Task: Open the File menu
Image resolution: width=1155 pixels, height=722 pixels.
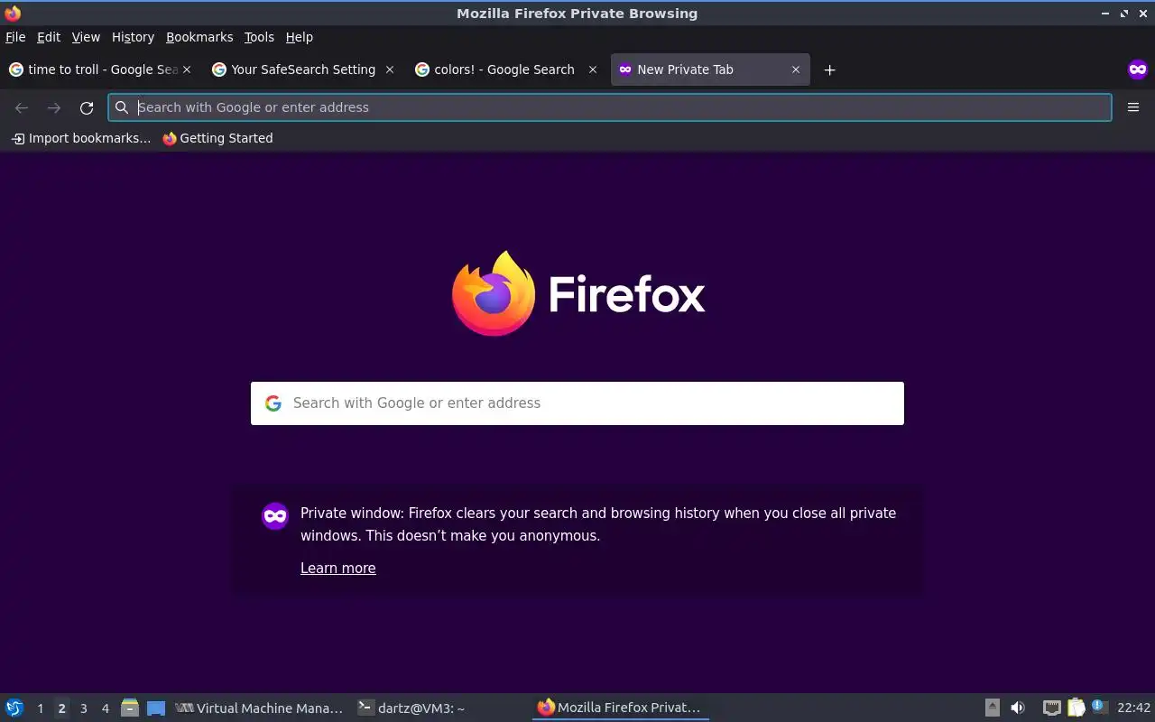Action: (15, 37)
